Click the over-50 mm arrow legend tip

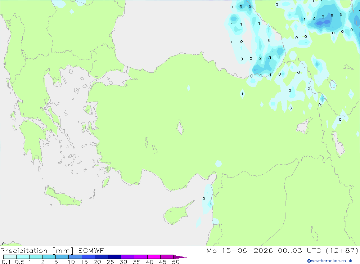(180, 257)
